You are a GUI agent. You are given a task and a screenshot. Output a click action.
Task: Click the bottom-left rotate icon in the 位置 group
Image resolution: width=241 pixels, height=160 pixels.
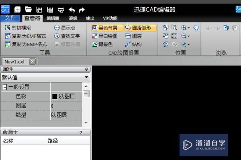tap(165, 44)
